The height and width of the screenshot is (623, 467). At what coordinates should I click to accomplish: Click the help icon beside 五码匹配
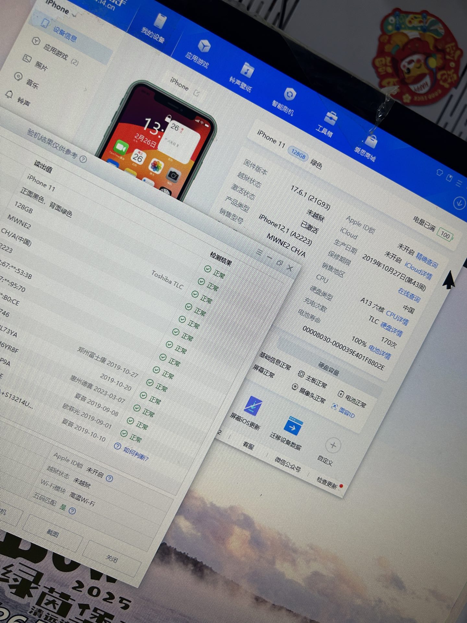(73, 511)
